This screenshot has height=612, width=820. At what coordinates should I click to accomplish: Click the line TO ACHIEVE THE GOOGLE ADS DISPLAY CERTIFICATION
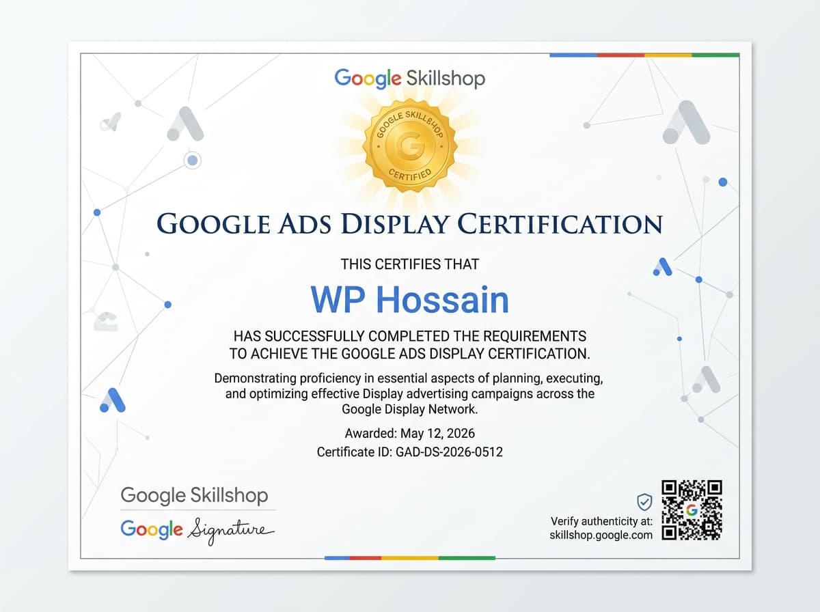tap(409, 354)
